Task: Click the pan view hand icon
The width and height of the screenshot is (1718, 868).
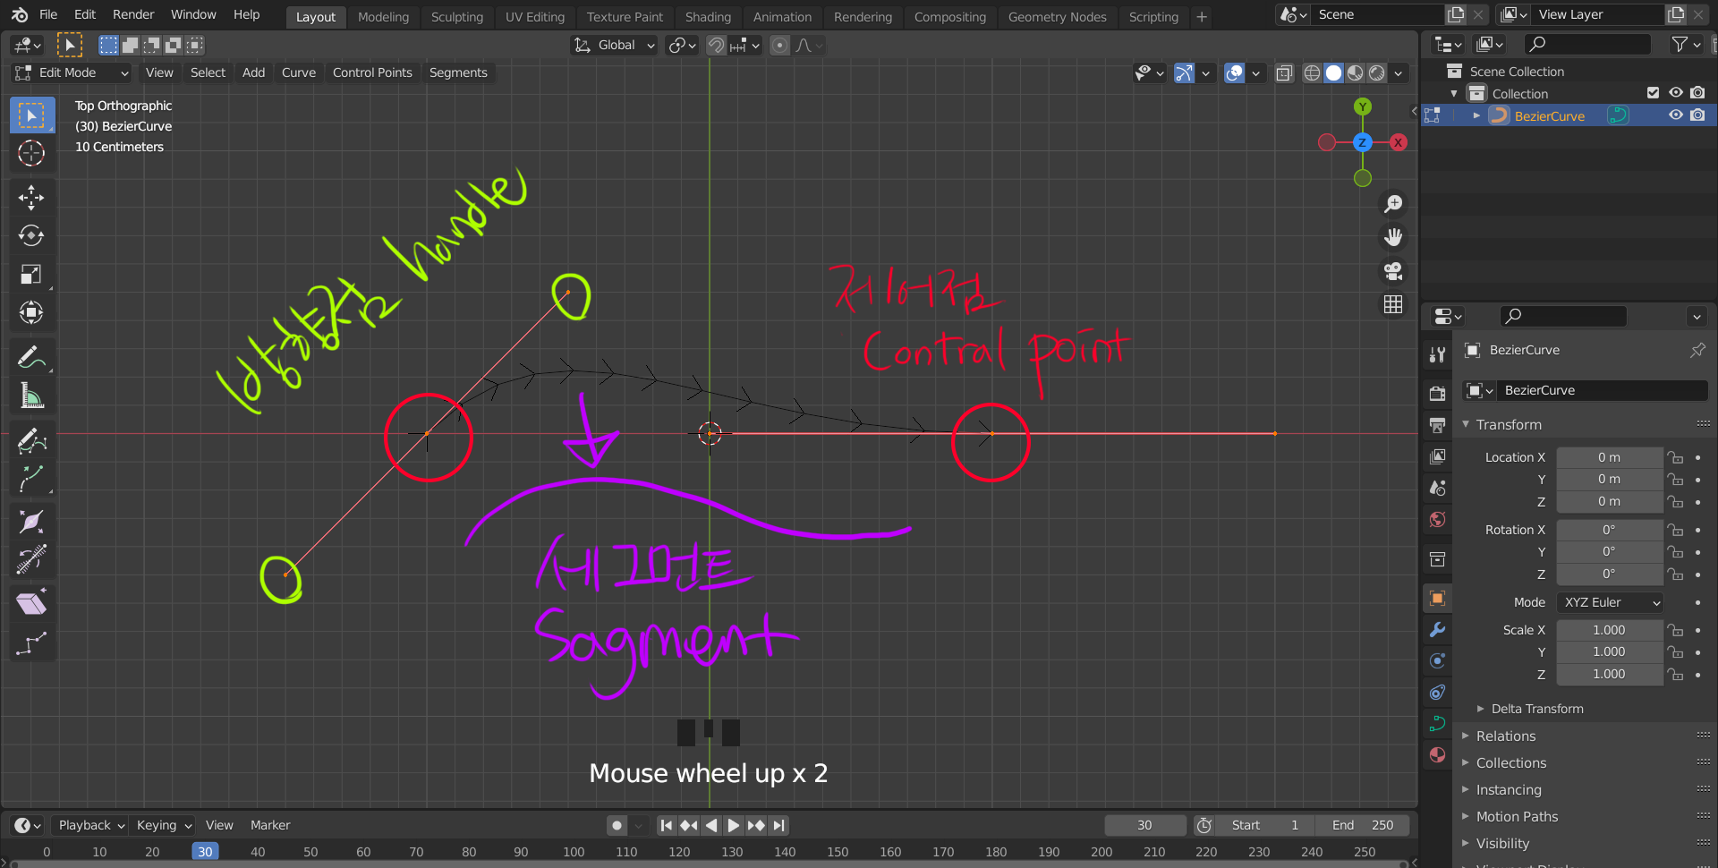Action: (1393, 237)
